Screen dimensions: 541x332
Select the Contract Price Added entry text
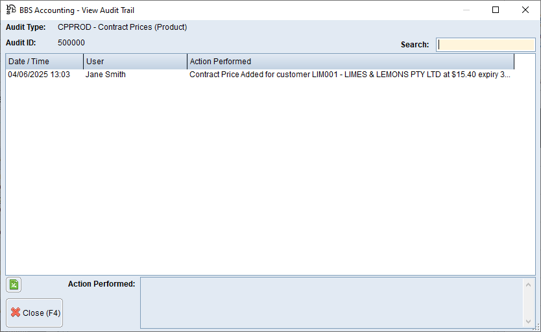350,75
